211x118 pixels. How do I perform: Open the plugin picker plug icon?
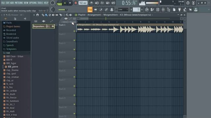point(179,10)
